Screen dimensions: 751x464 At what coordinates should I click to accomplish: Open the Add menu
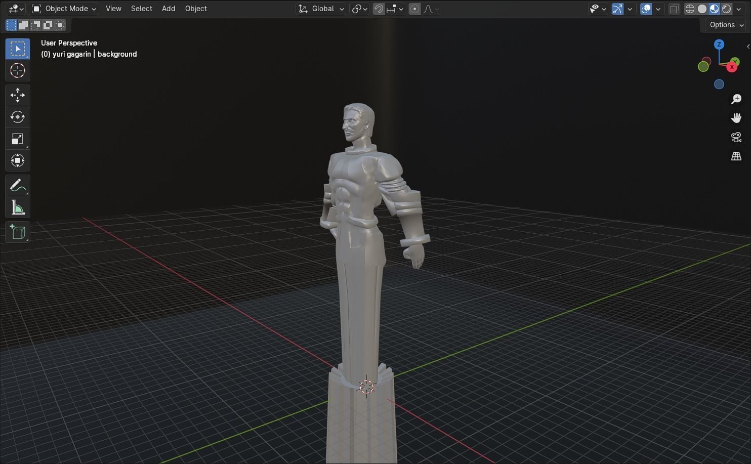169,9
